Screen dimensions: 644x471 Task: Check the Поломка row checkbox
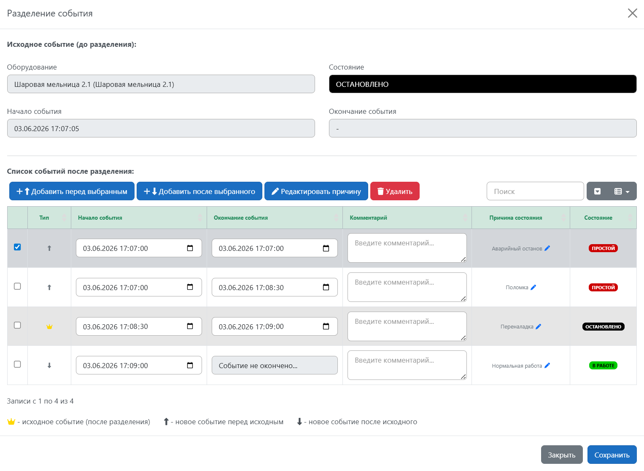pyautogui.click(x=17, y=286)
